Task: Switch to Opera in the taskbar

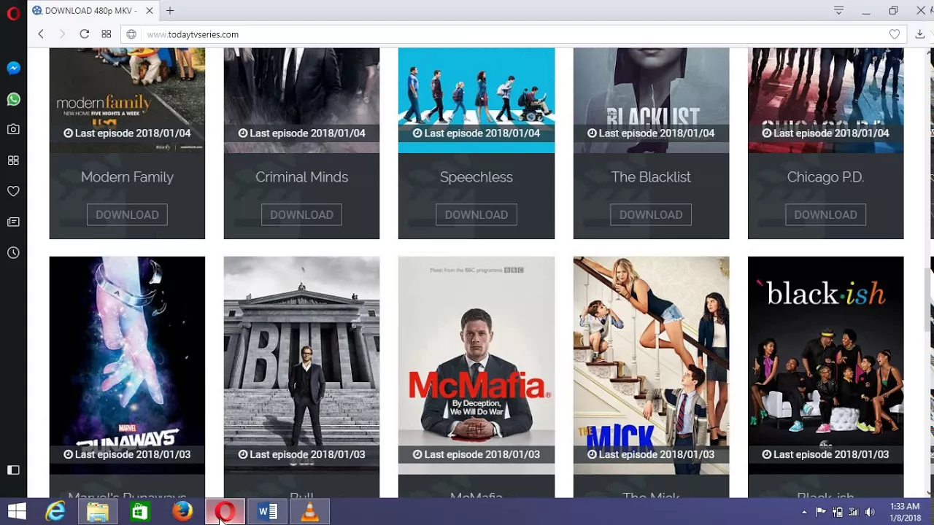Action: pos(225,512)
